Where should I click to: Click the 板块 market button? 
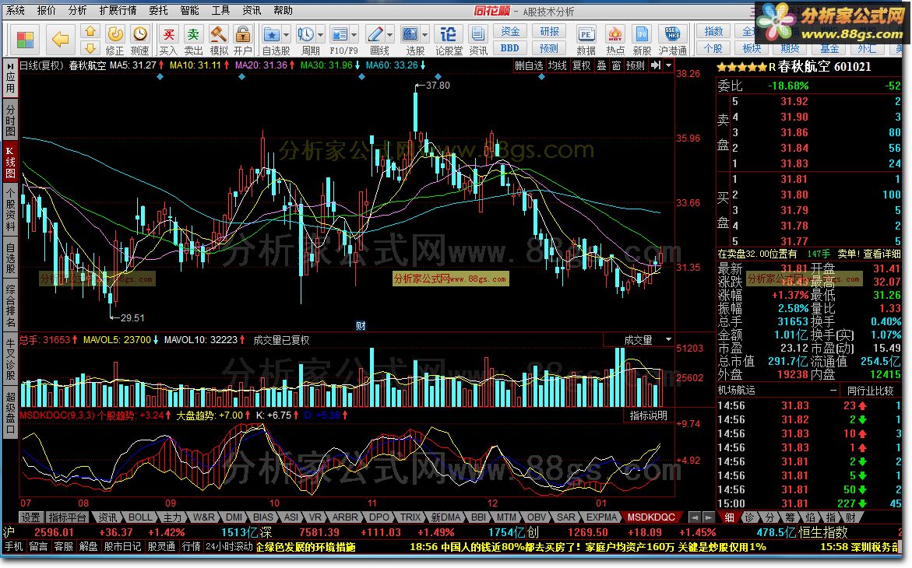coord(752,48)
